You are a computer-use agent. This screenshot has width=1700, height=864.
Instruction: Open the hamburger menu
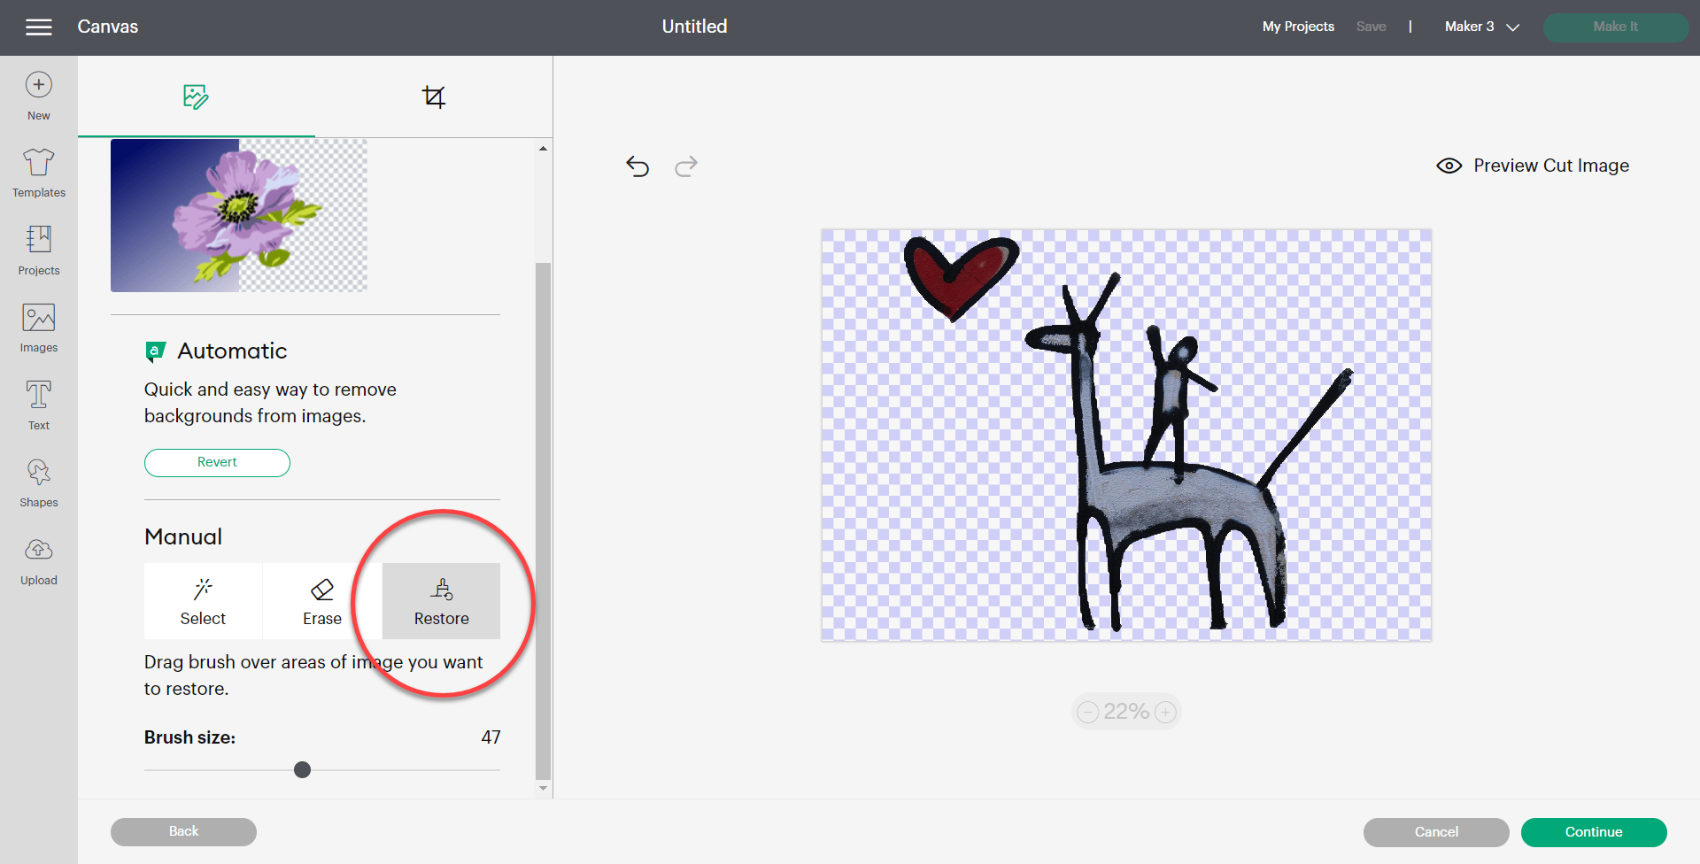38,27
